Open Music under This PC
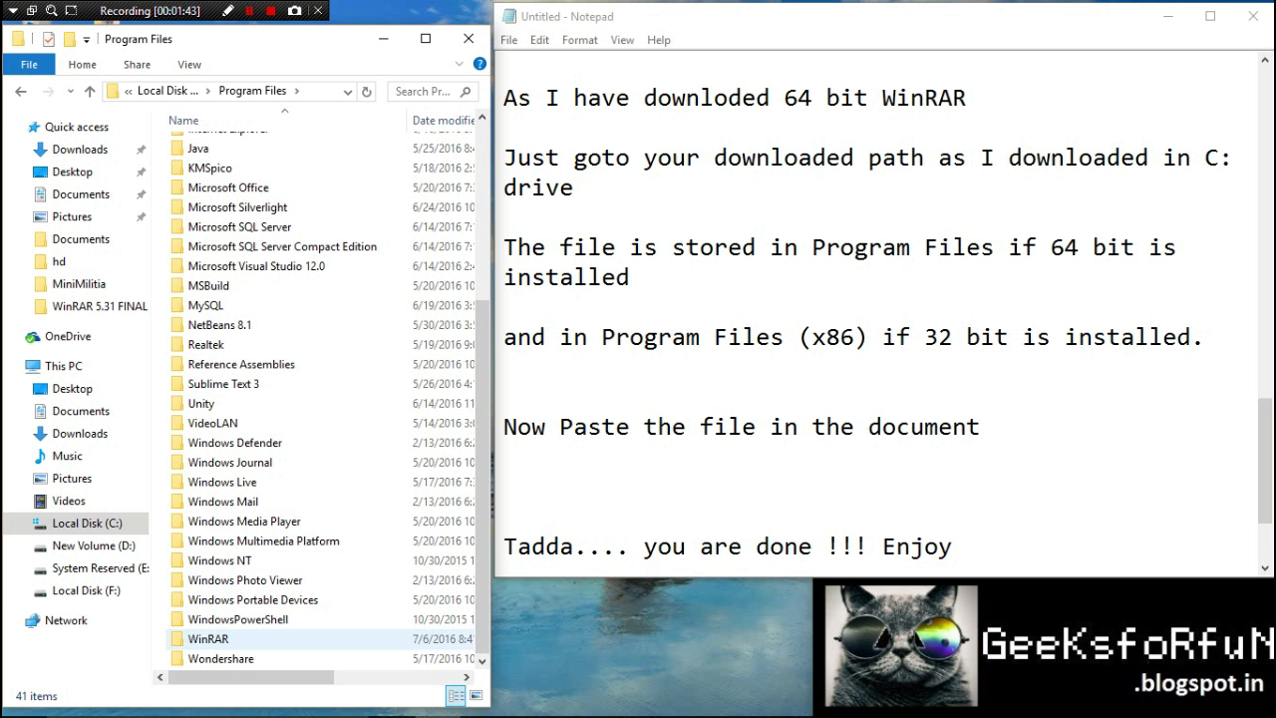 [x=67, y=456]
